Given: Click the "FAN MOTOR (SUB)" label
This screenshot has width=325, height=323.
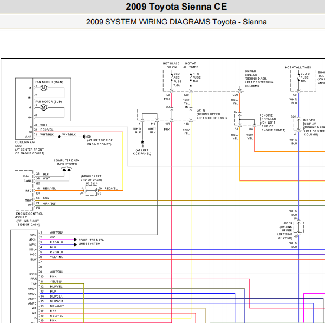Looking at the screenshot, I should pyautogui.click(x=49, y=102).
